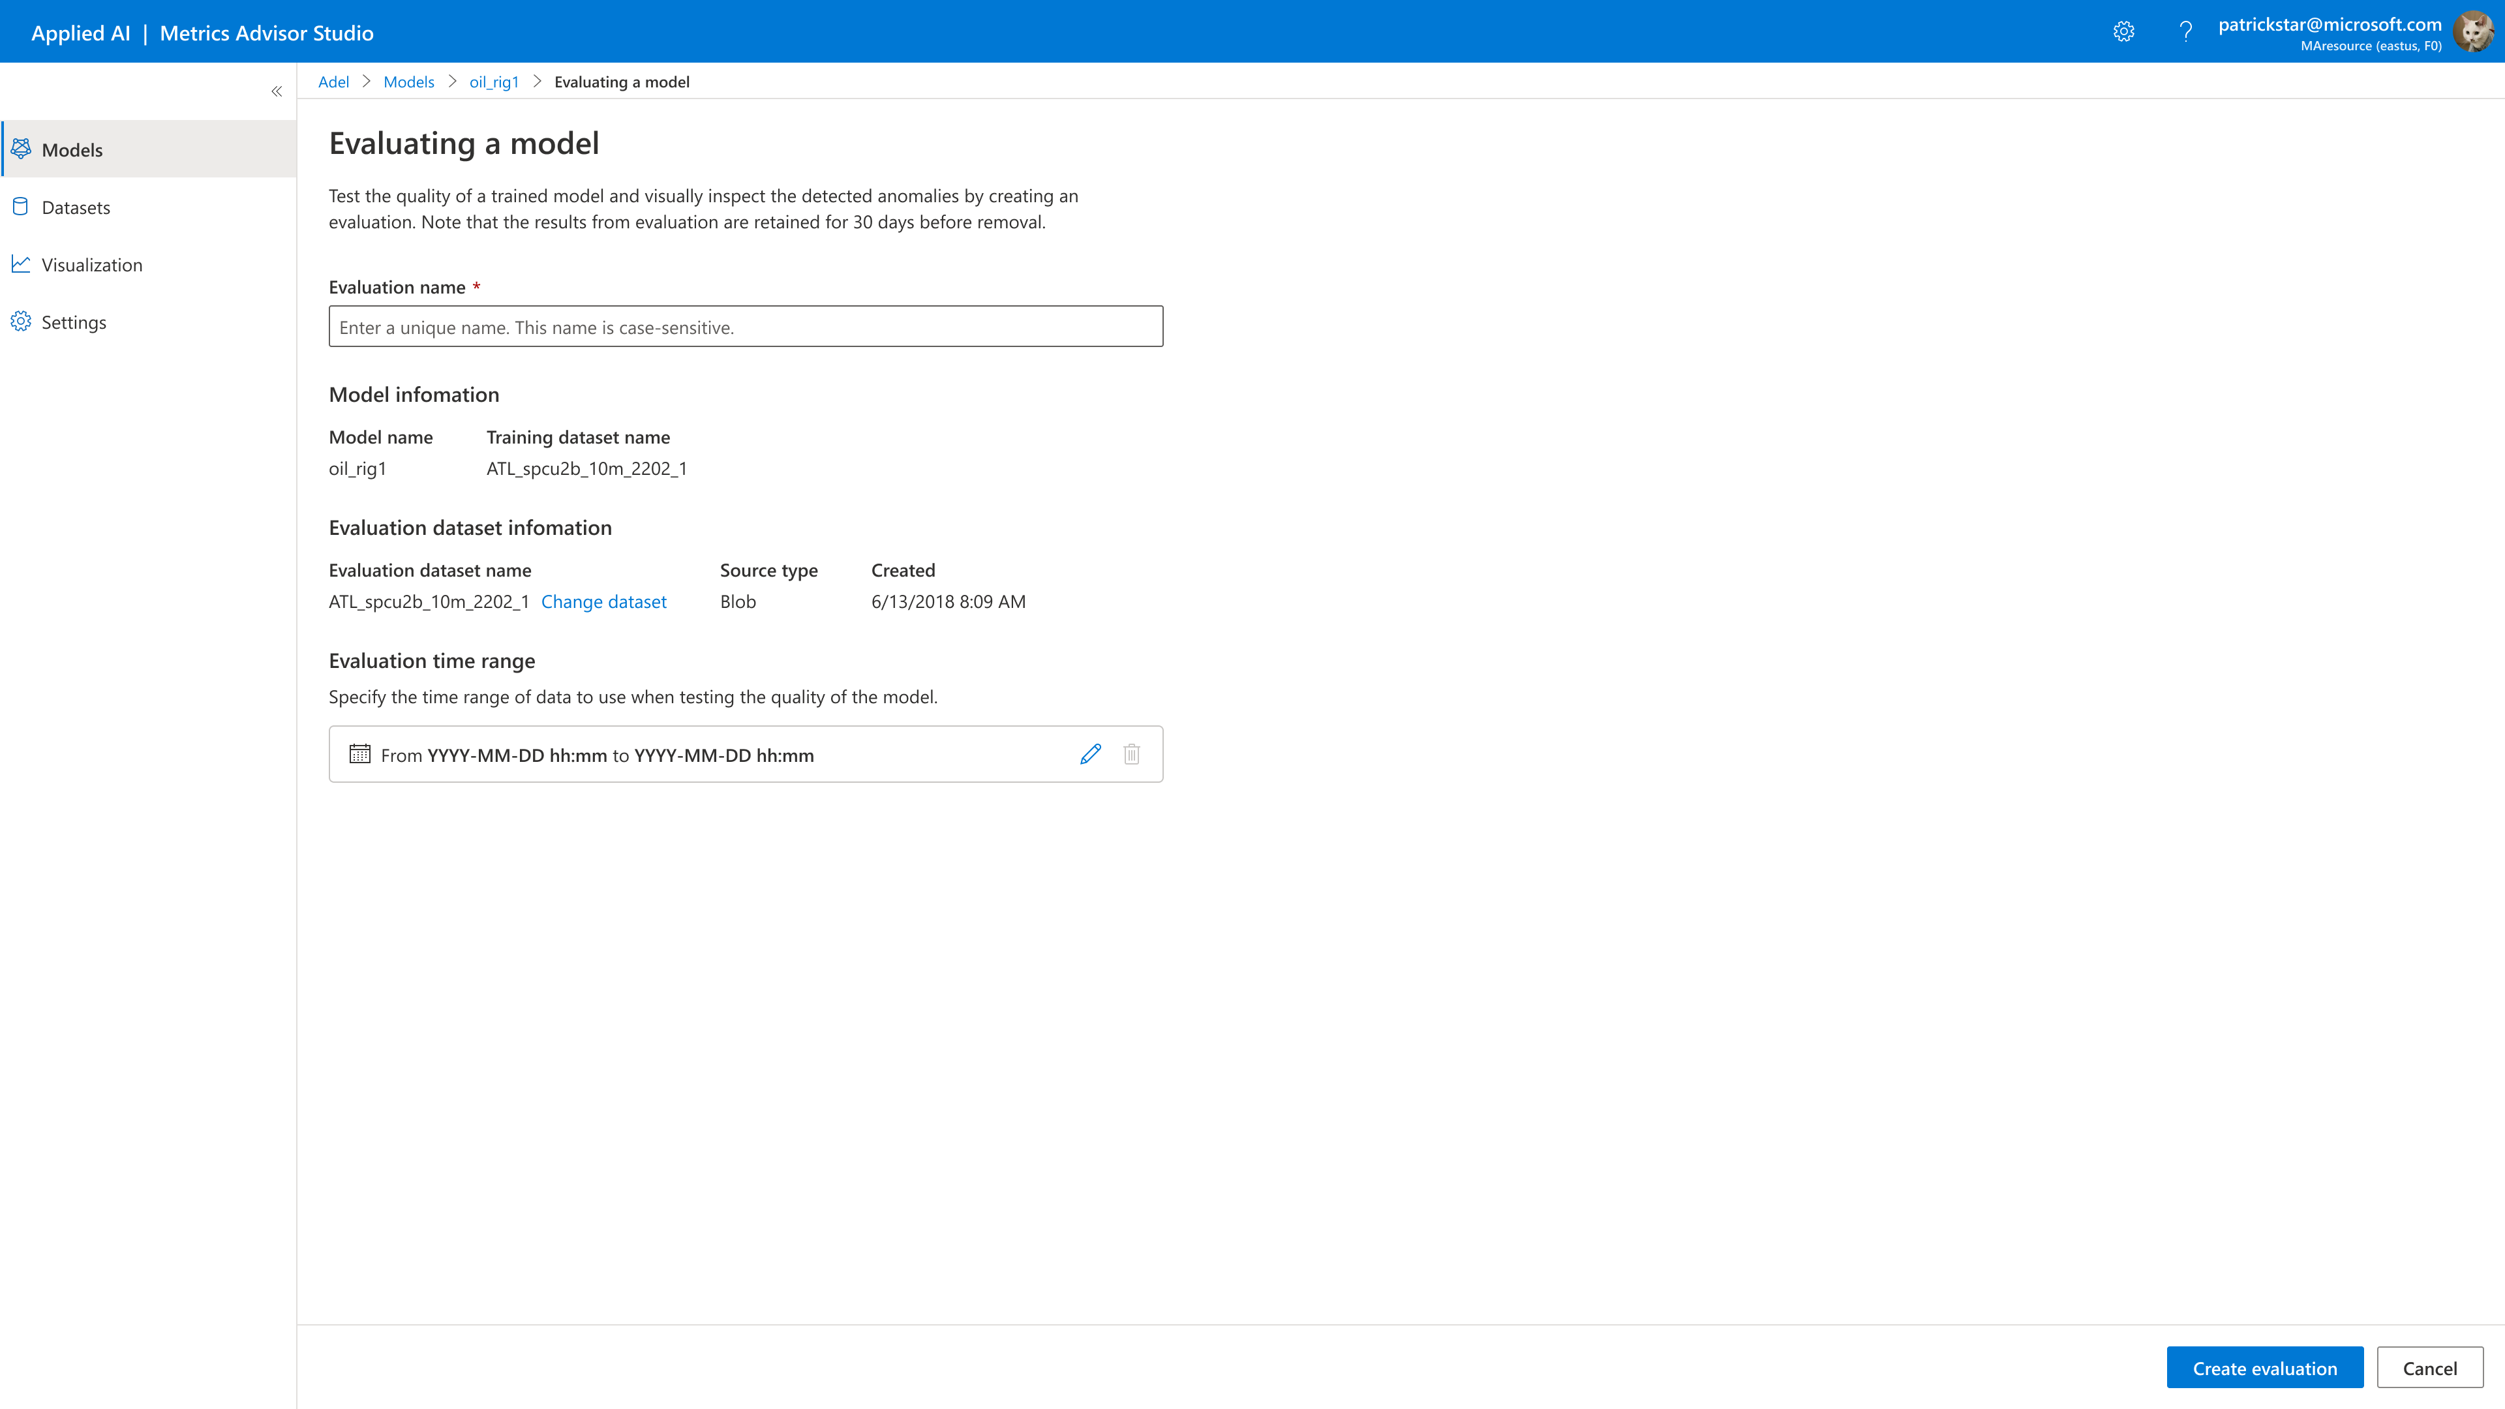Go to Adel breadcrumb link

click(333, 82)
